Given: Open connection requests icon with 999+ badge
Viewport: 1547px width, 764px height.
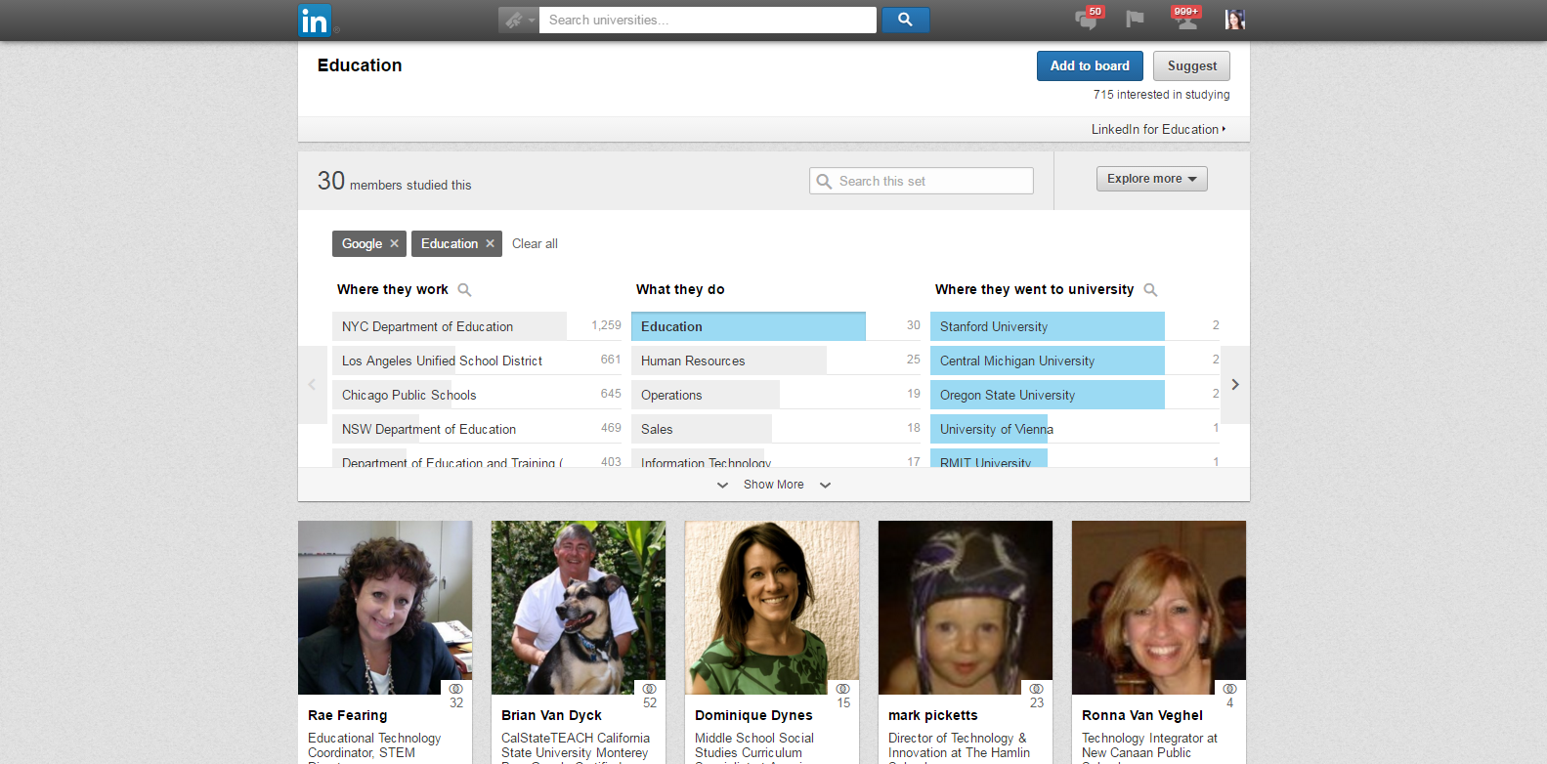Looking at the screenshot, I should pos(1186,19).
